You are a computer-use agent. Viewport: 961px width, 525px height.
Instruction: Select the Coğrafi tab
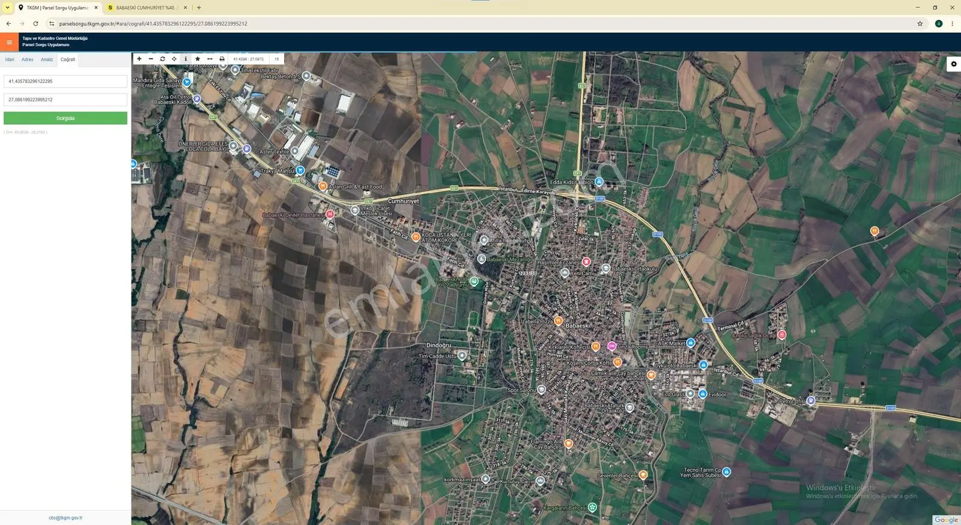(x=68, y=59)
